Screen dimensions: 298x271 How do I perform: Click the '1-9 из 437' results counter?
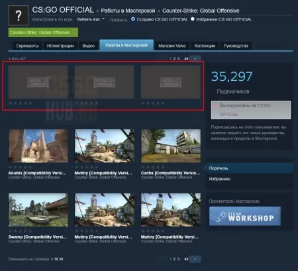point(17,59)
